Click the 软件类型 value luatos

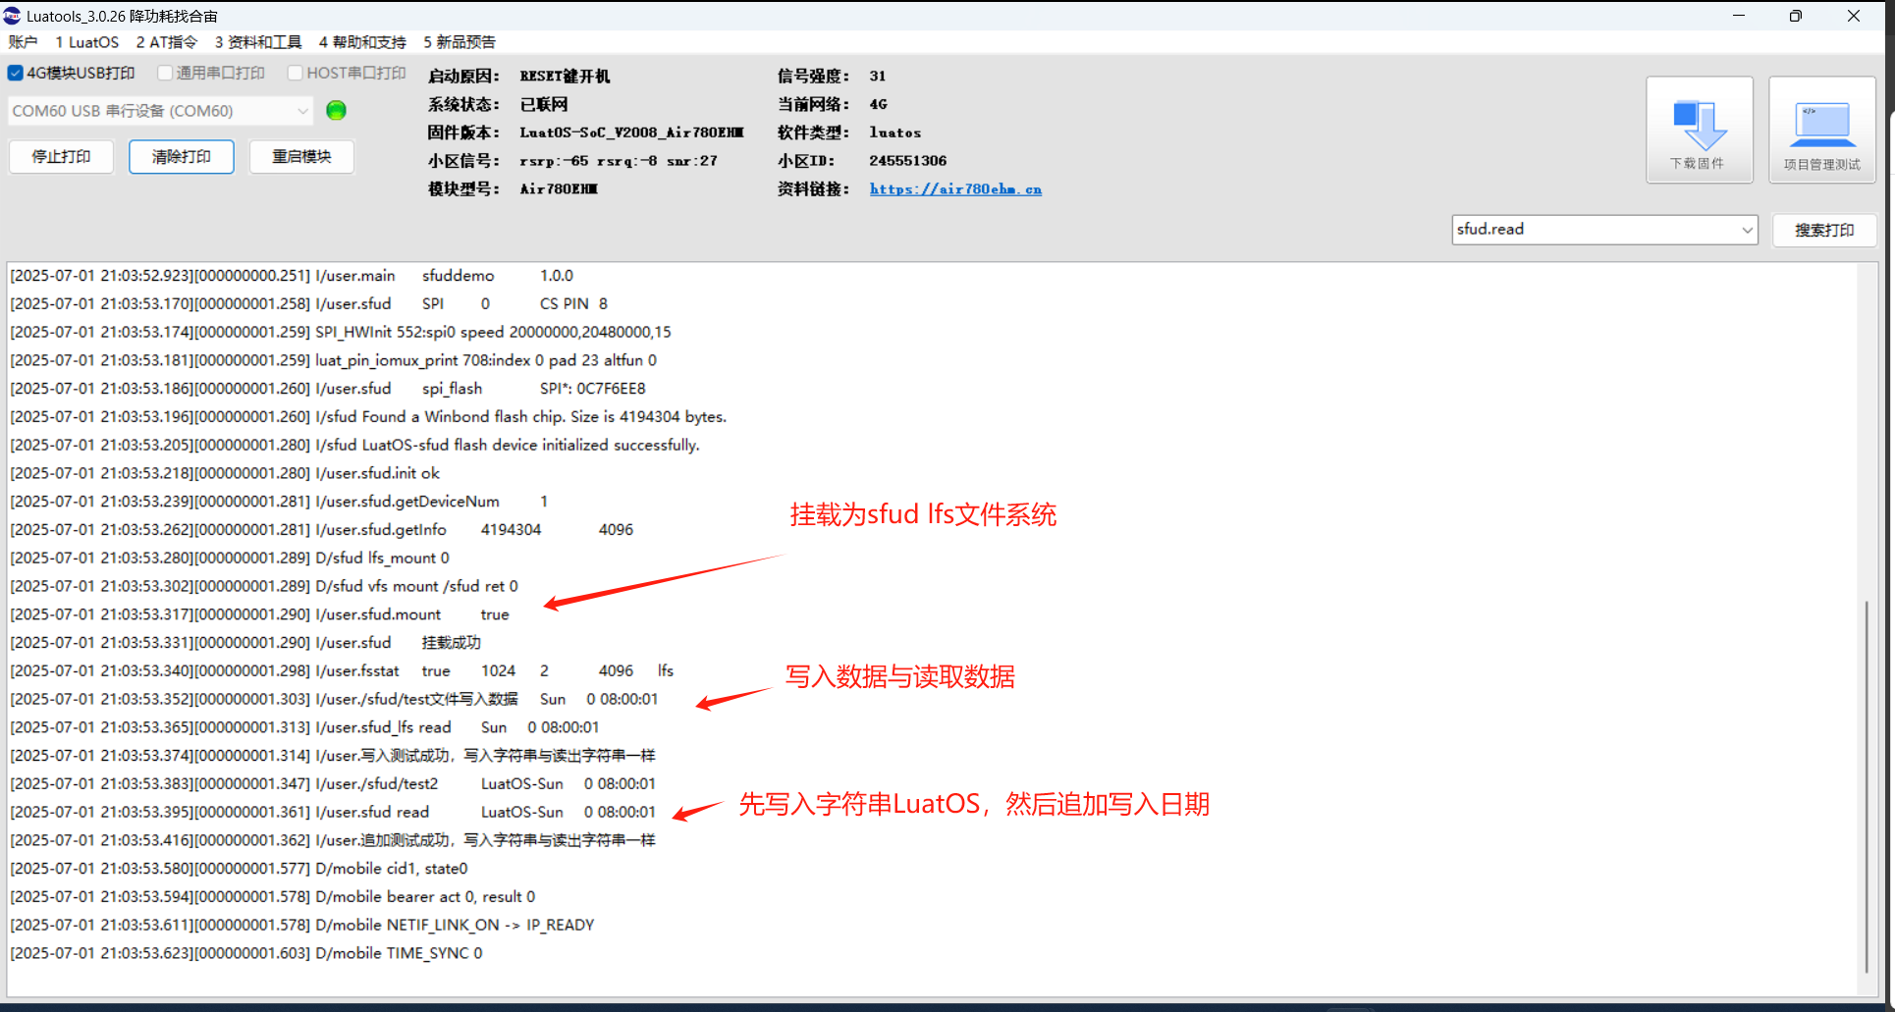tap(895, 133)
